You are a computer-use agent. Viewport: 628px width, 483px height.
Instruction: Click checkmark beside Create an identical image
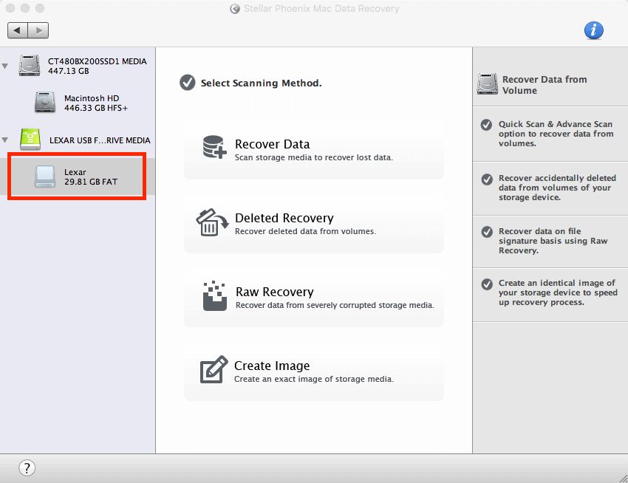click(487, 284)
